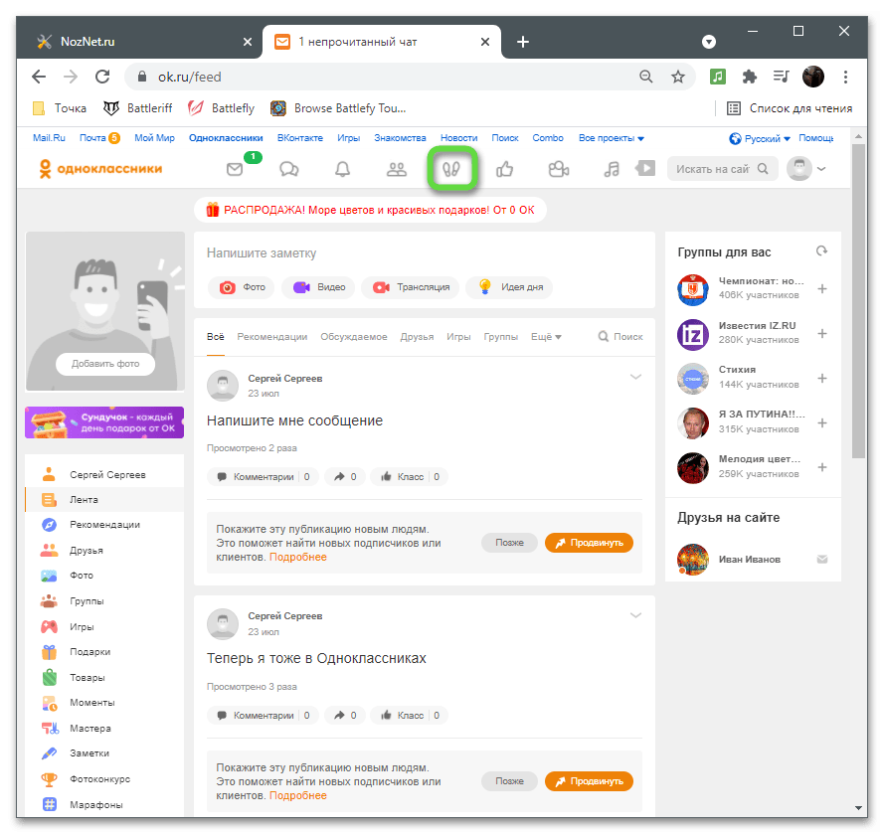This screenshot has width=884, height=834.
Task: Open Chrome media control icon
Action: [781, 77]
